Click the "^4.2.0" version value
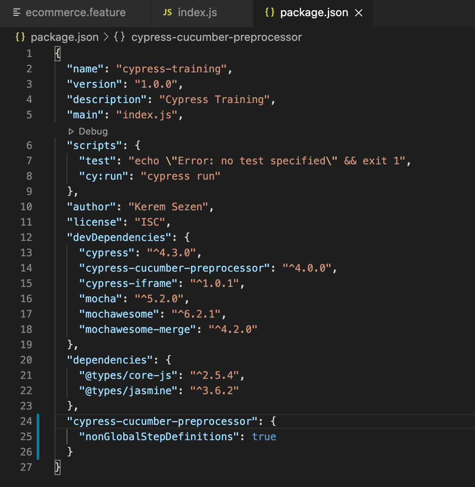The image size is (475, 487). [x=233, y=329]
